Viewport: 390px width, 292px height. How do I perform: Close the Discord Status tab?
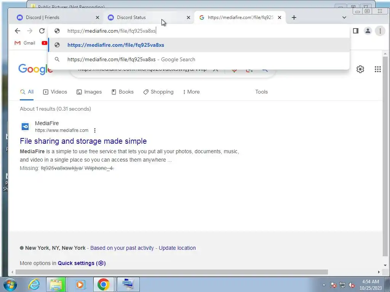tap(189, 17)
